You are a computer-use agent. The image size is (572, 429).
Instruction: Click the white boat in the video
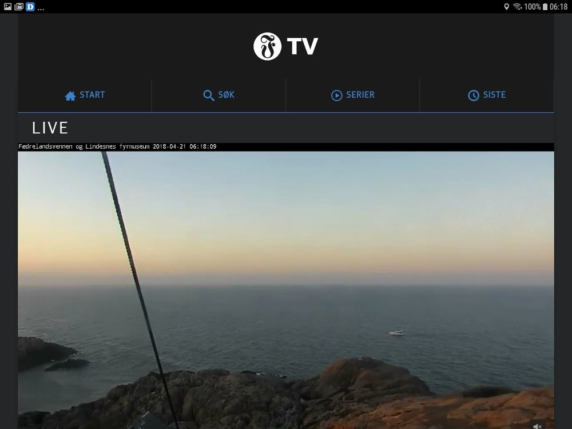point(396,332)
